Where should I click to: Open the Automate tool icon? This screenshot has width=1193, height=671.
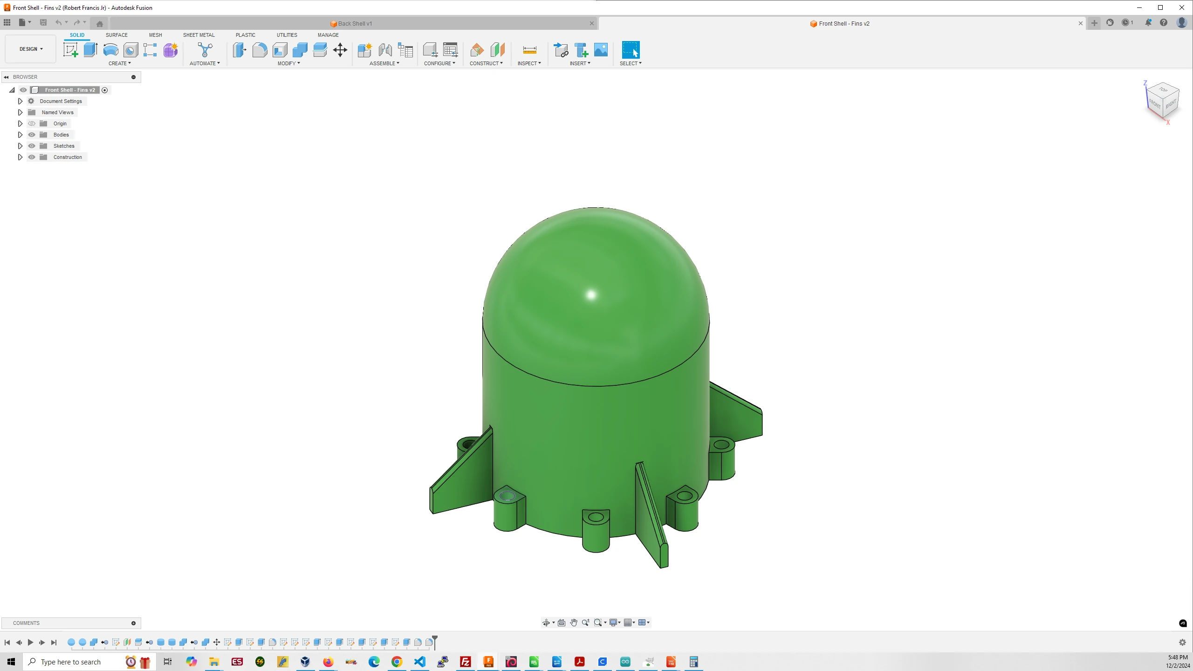pyautogui.click(x=205, y=50)
